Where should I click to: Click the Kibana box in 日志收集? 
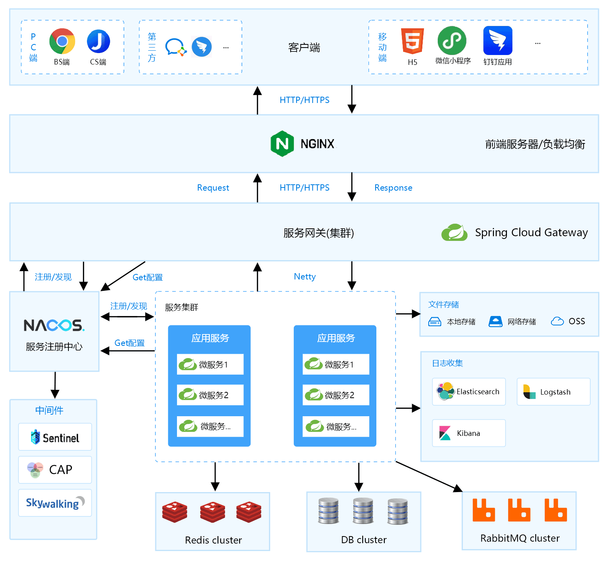point(469,433)
